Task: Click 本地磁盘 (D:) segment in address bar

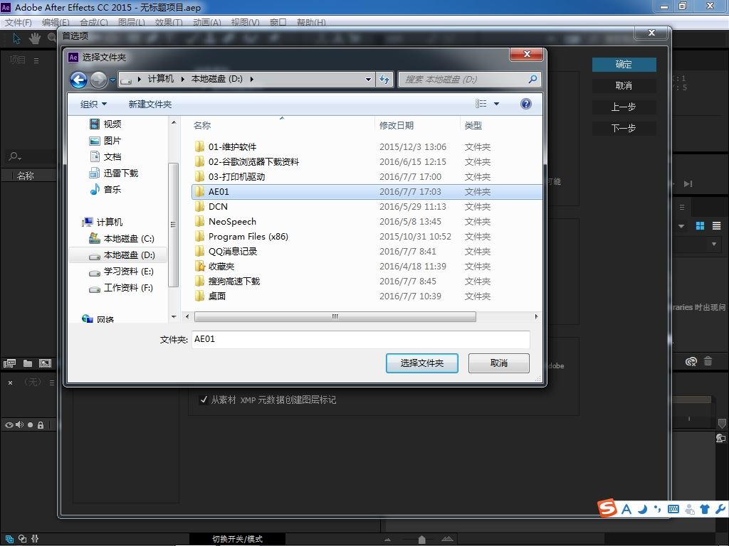Action: [x=217, y=79]
